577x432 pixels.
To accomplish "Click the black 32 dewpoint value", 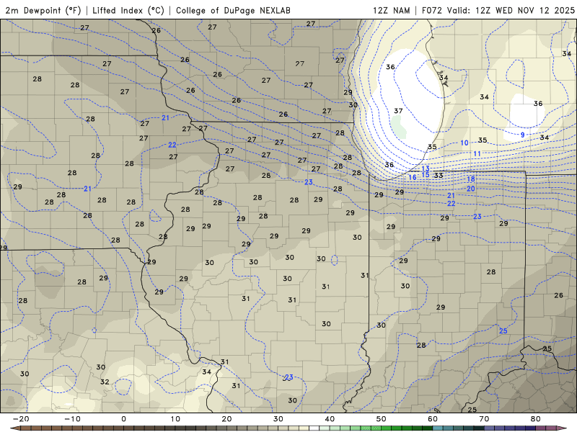I will [x=105, y=382].
